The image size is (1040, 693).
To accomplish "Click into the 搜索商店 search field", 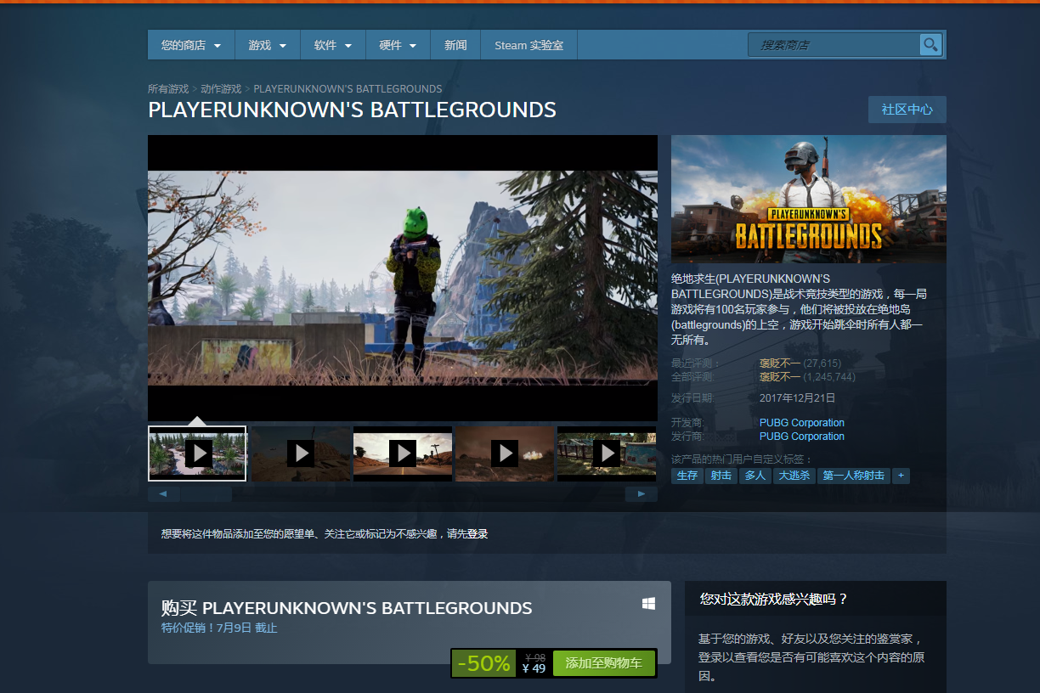I will [x=834, y=45].
